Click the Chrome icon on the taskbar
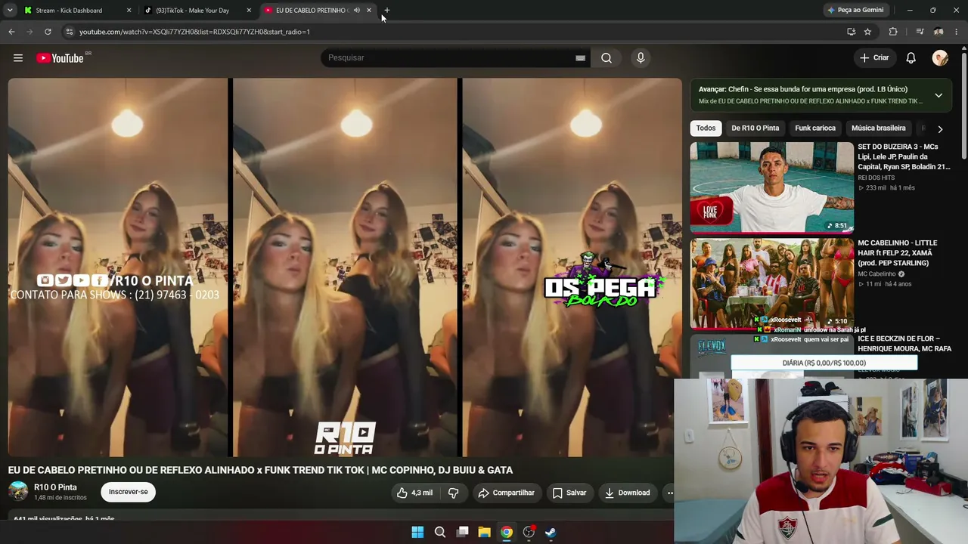The width and height of the screenshot is (968, 544). pyautogui.click(x=507, y=532)
